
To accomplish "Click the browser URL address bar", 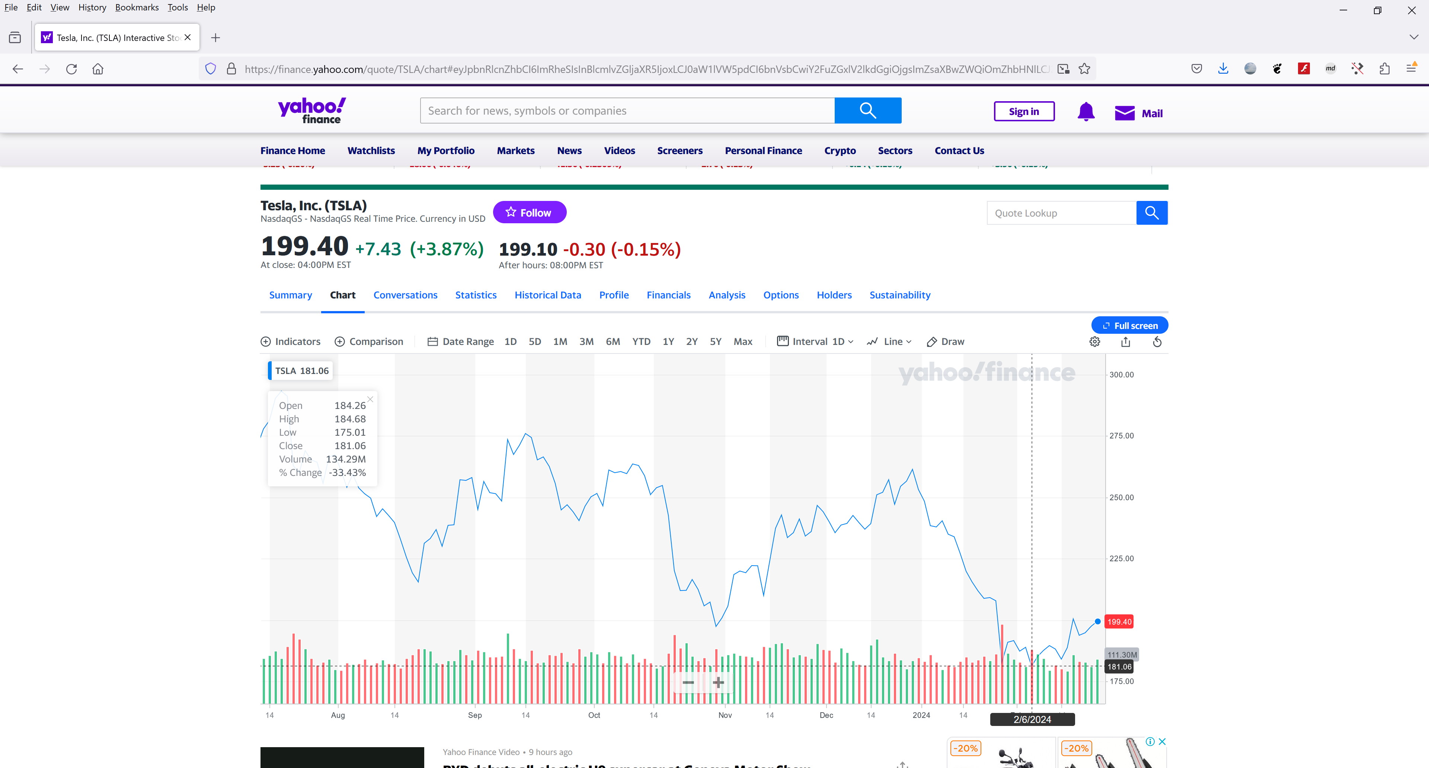I will [646, 69].
